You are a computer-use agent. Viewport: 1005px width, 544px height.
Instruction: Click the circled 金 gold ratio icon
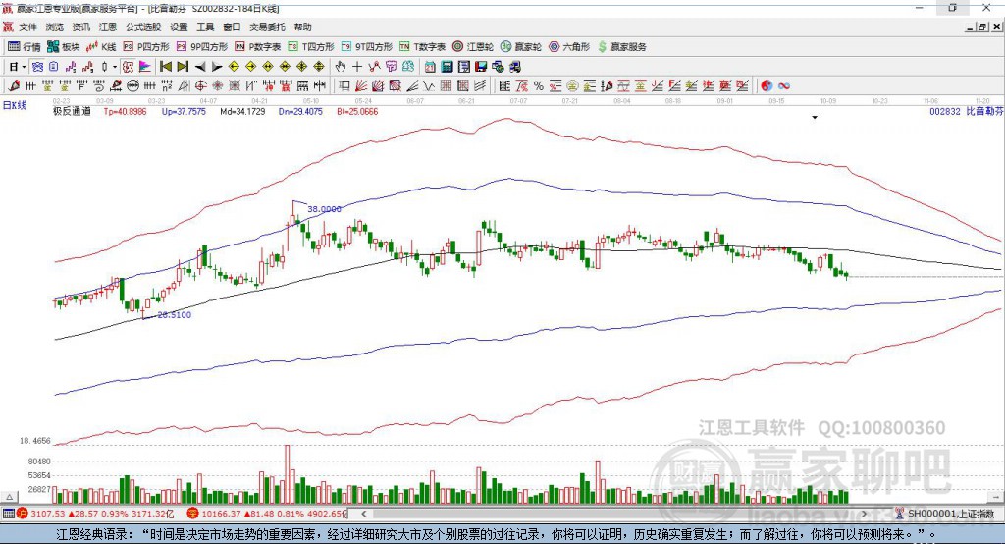point(572,86)
